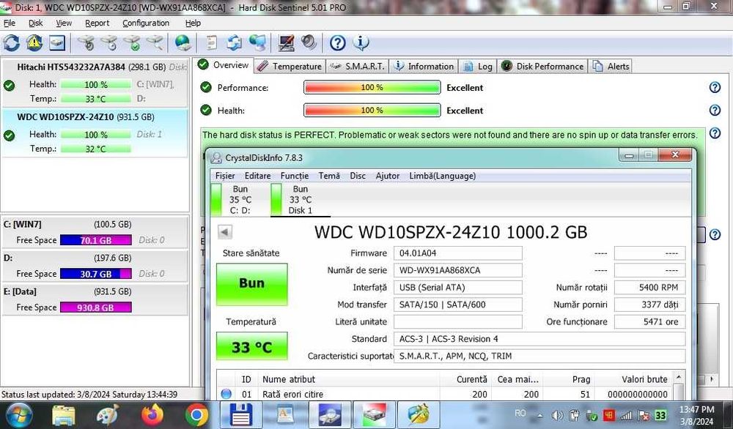Click tray temperature icon showing 33
The image size is (733, 429).
point(660,416)
